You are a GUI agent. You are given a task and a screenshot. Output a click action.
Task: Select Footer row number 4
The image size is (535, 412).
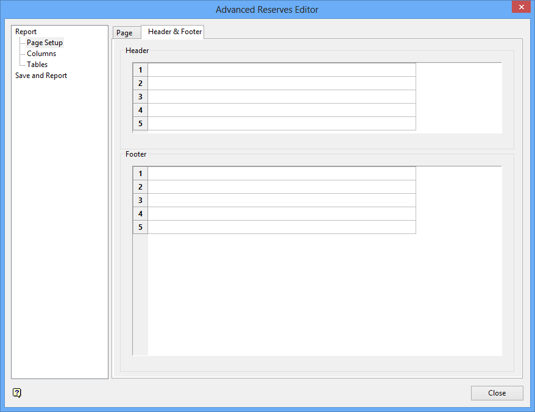(140, 214)
